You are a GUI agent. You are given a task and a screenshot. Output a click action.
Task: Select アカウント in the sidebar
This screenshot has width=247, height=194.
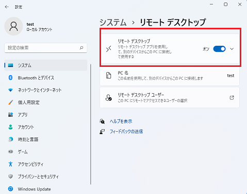tap(46, 127)
